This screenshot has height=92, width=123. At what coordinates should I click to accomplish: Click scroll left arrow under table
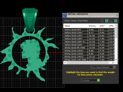point(65,63)
